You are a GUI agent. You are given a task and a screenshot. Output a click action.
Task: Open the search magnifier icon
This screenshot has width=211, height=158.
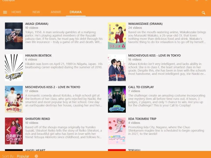point(203,13)
